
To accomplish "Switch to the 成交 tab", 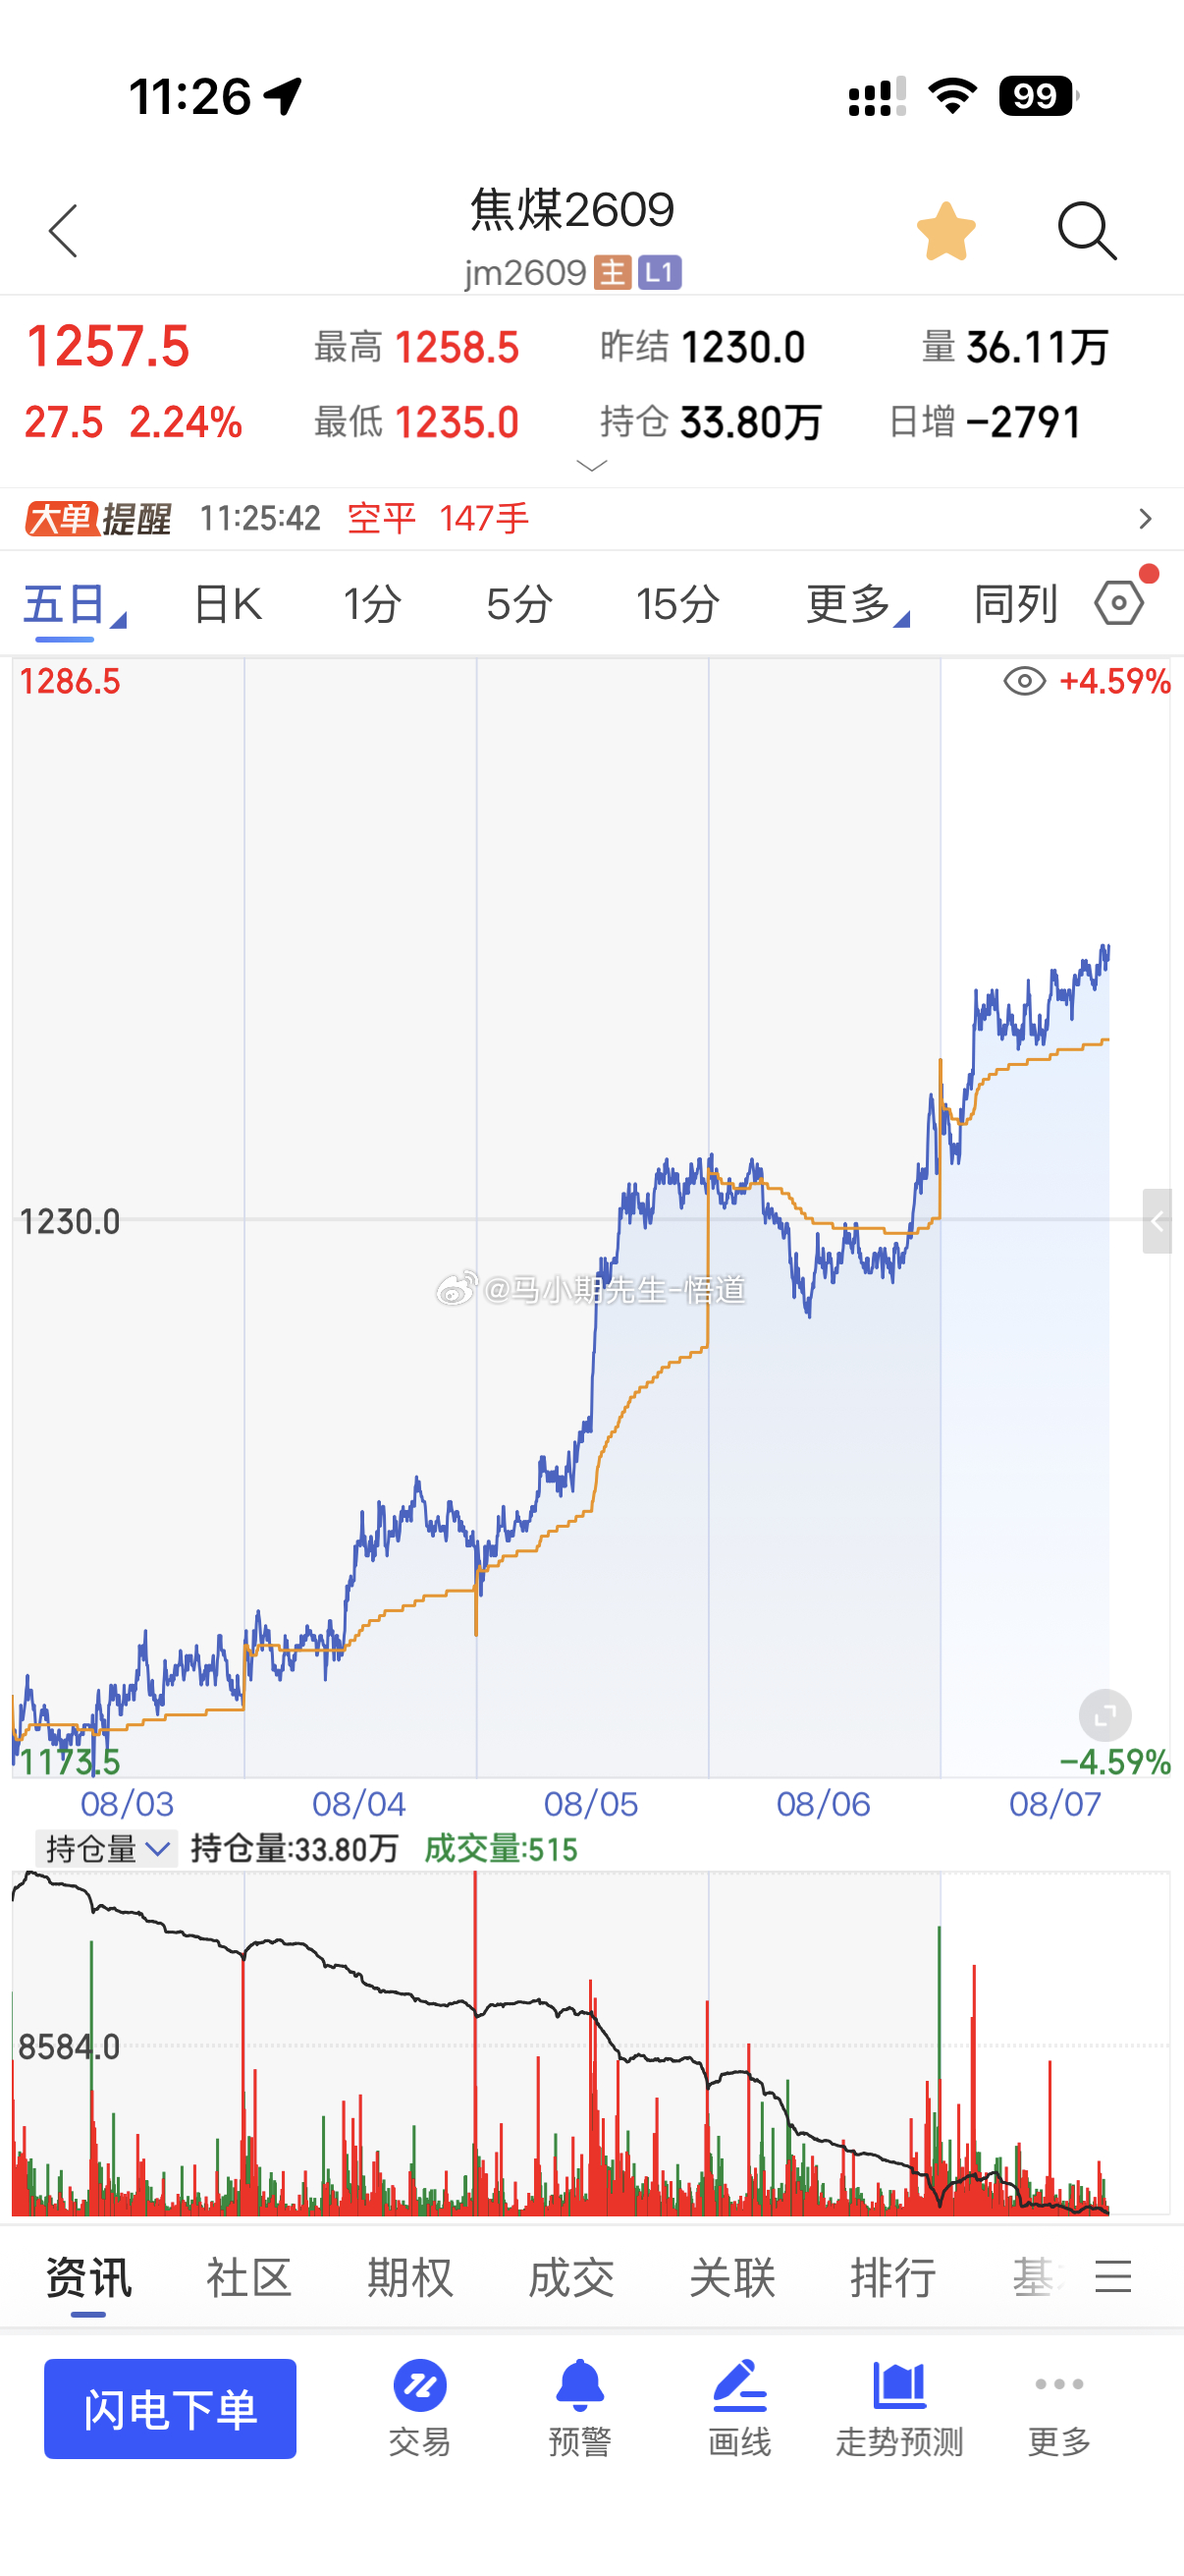I will pos(570,2278).
